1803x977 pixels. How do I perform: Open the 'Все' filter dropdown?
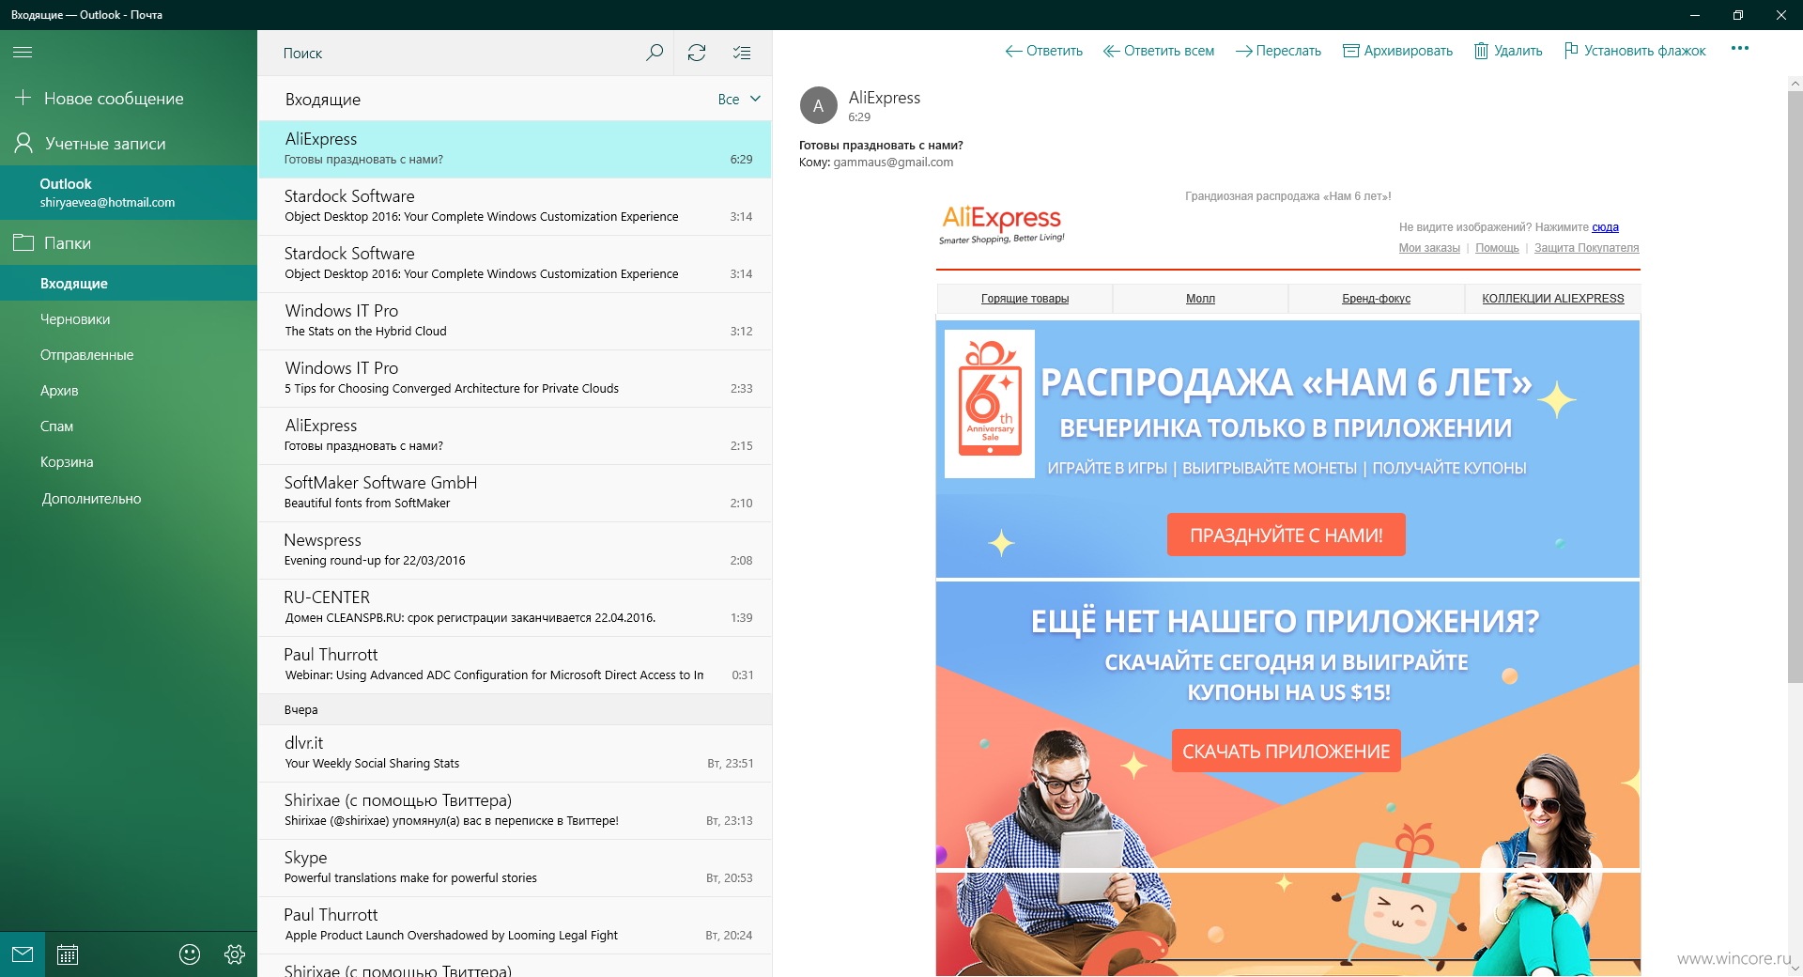[739, 99]
